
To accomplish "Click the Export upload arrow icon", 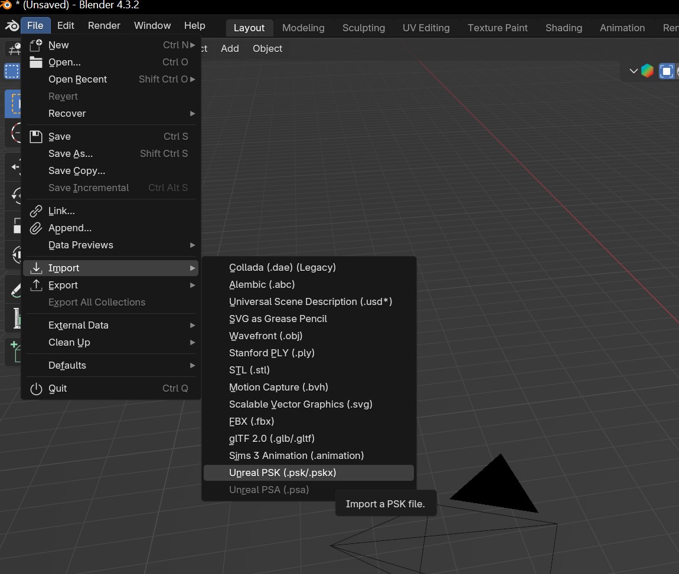I will coord(36,285).
